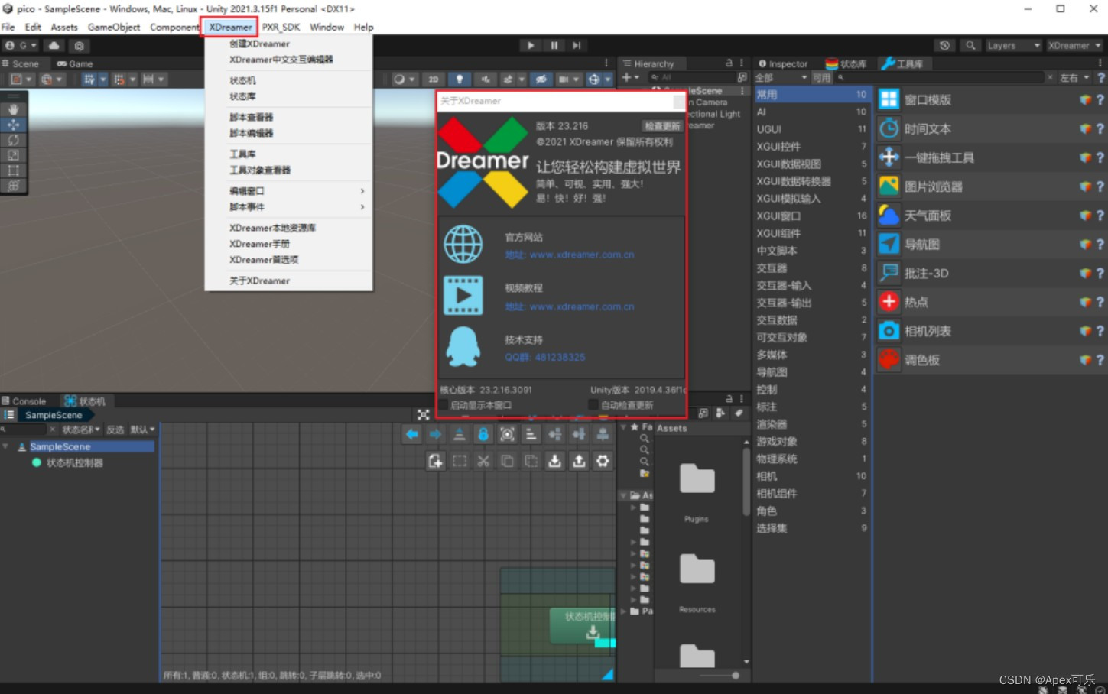
Task: Click the Step frame button
Action: coord(577,45)
